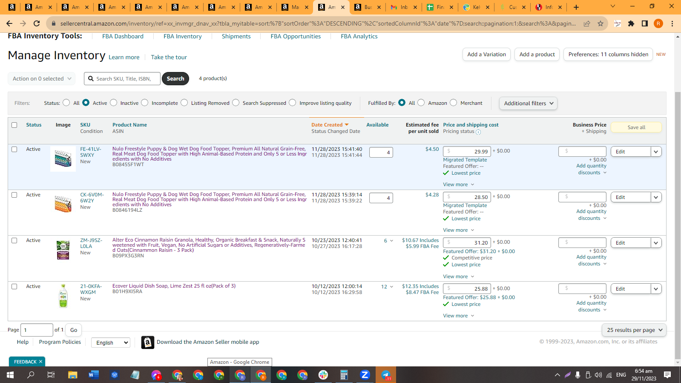Click the Amazon Seller mobile app icon

[x=147, y=342]
